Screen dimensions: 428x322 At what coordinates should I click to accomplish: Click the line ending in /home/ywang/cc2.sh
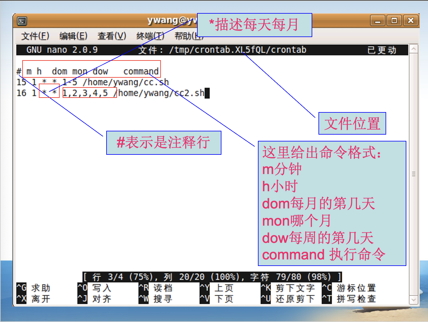pos(113,93)
